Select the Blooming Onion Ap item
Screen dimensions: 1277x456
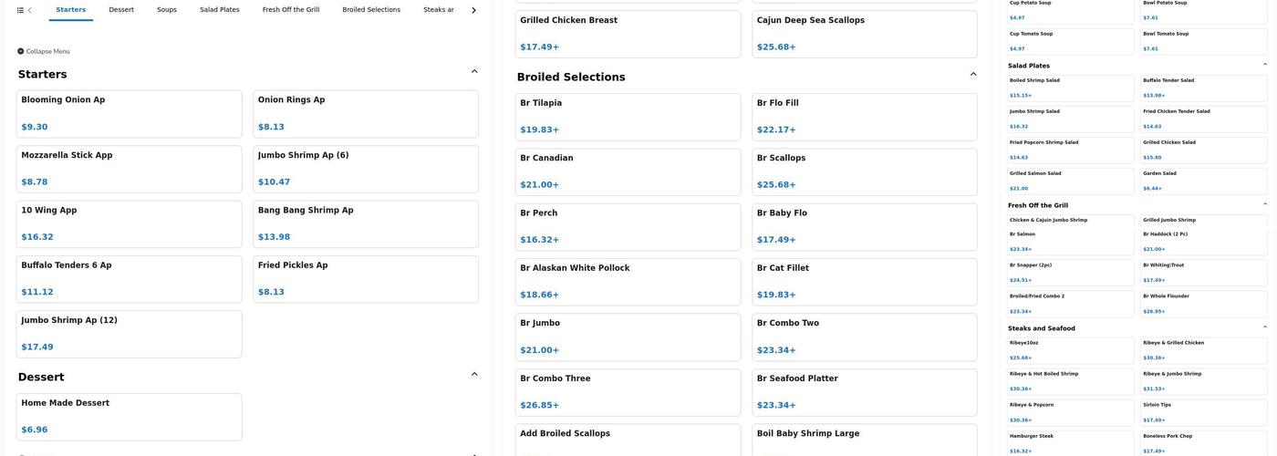point(129,113)
